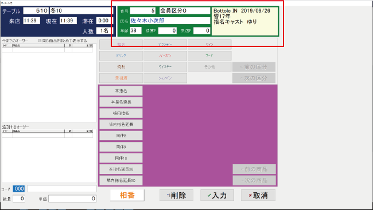Click the product name field beside code
The height and width of the screenshot is (210, 373).
62,189
